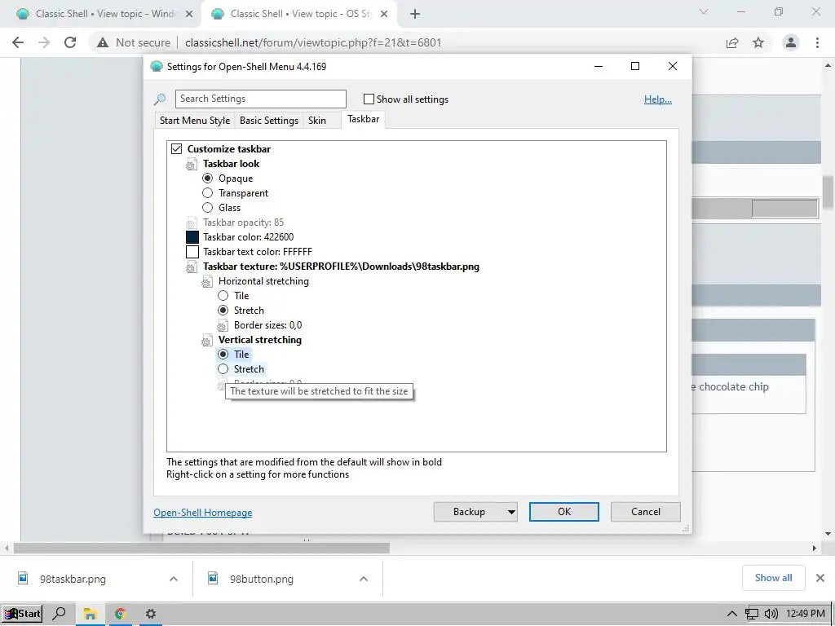
Task: Click the horizontal page scrollbar thumb
Action: click(x=201, y=548)
